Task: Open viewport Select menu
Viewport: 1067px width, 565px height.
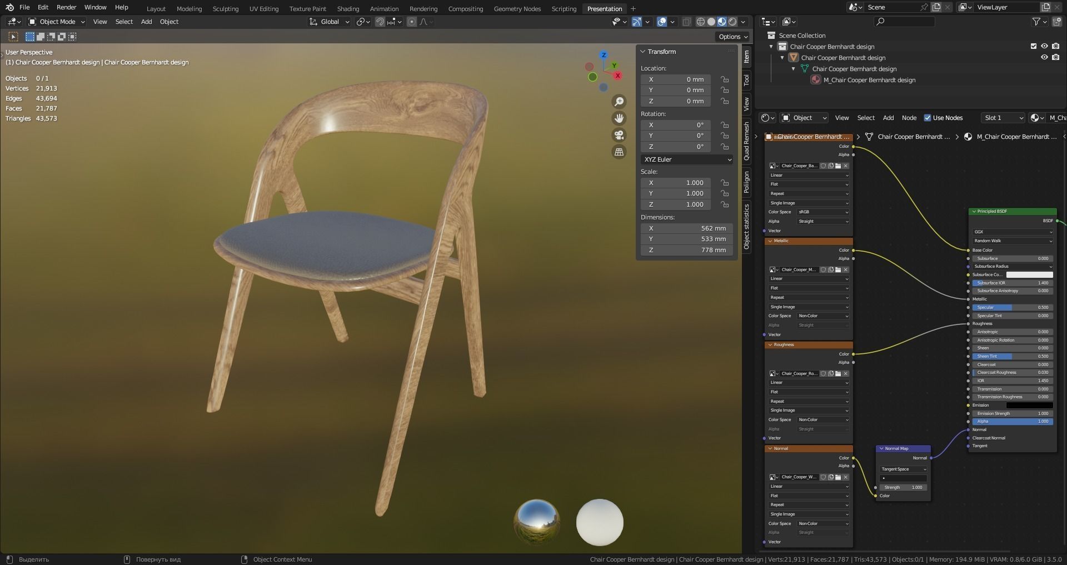Action: pyautogui.click(x=124, y=22)
